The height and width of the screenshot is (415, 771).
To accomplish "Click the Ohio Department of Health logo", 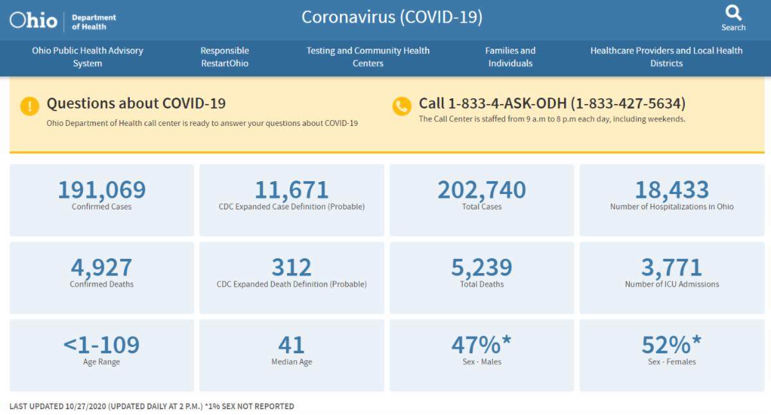I will click(x=63, y=21).
